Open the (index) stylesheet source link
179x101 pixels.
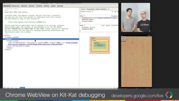pos(115,16)
